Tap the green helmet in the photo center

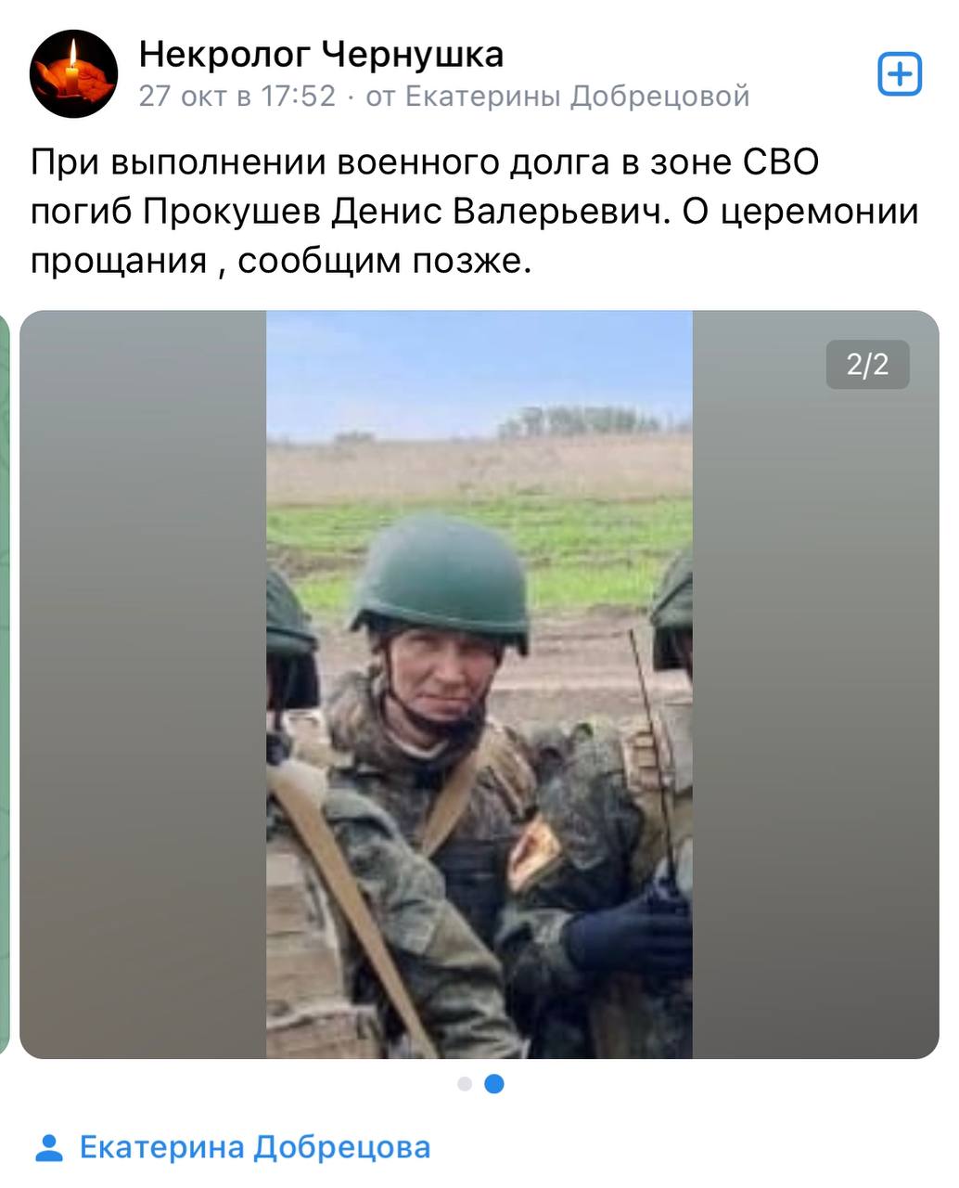click(441, 582)
